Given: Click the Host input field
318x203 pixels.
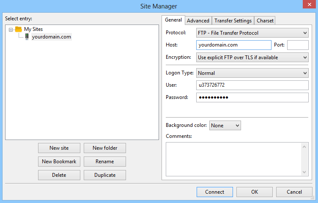Looking at the screenshot, I should [x=233, y=45].
